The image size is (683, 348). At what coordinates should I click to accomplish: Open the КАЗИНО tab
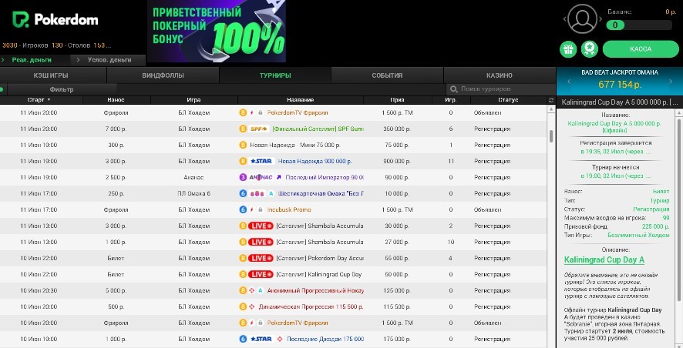pos(500,75)
